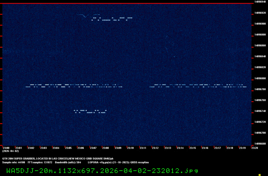Click the 23:10 time label
268x176 pixels.
[130, 148]
